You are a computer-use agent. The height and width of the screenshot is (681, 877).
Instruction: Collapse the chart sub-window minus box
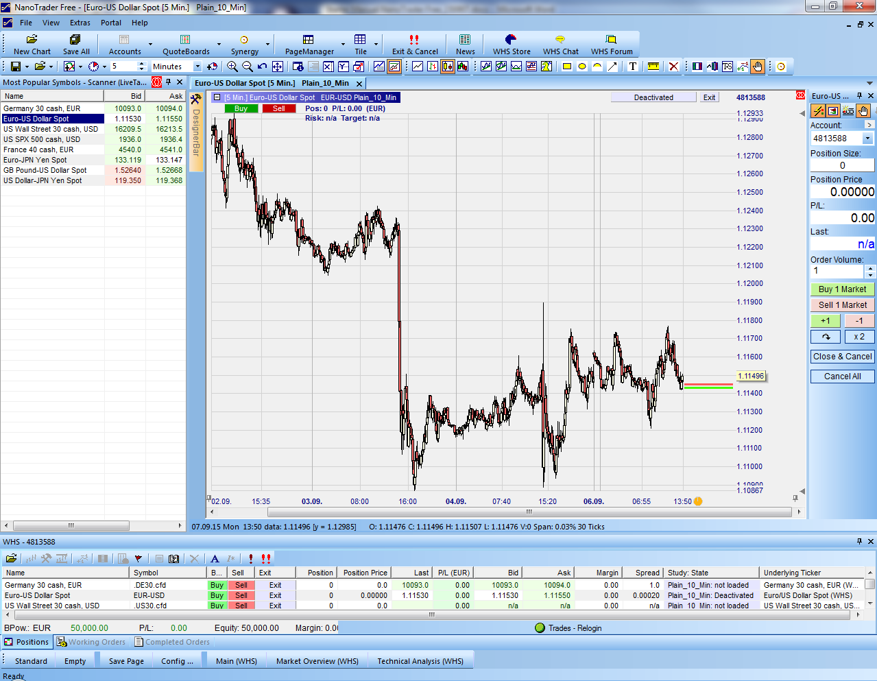(217, 97)
